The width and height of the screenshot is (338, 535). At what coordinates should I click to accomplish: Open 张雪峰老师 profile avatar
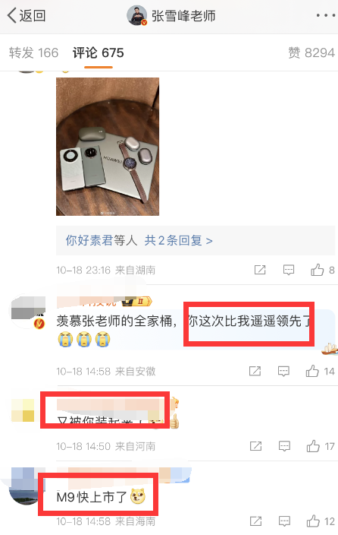pos(136,15)
